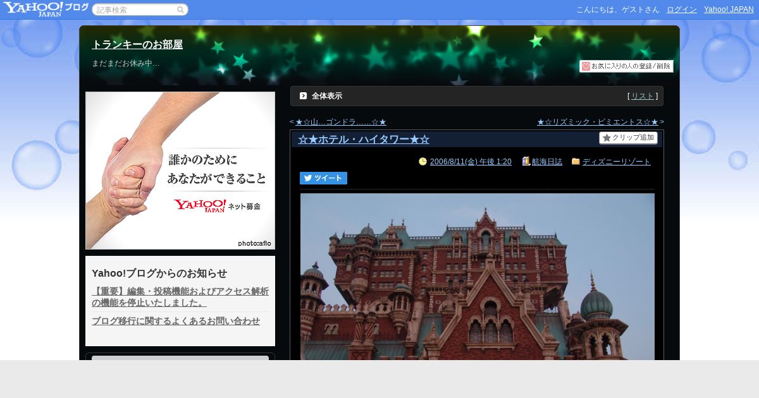Open ブログ移行に関するよくあるお問い合わせ link
The height and width of the screenshot is (398, 759).
176,321
